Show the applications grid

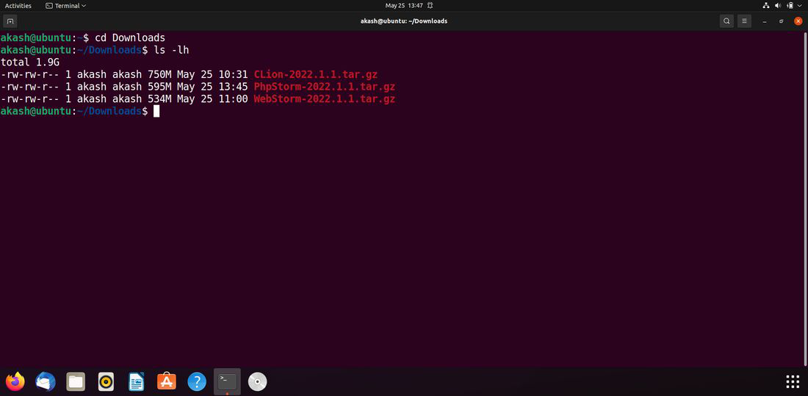(x=793, y=381)
